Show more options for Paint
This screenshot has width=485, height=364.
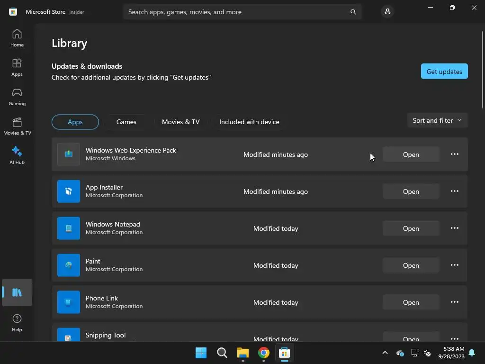coord(454,265)
